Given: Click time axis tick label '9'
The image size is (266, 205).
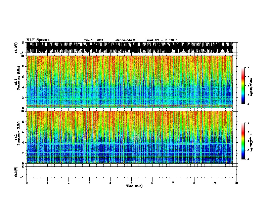Looking at the screenshot, I should [x=215, y=183].
